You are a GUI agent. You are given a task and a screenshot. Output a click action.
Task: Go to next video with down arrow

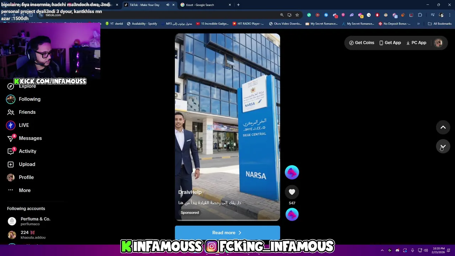pos(443,146)
